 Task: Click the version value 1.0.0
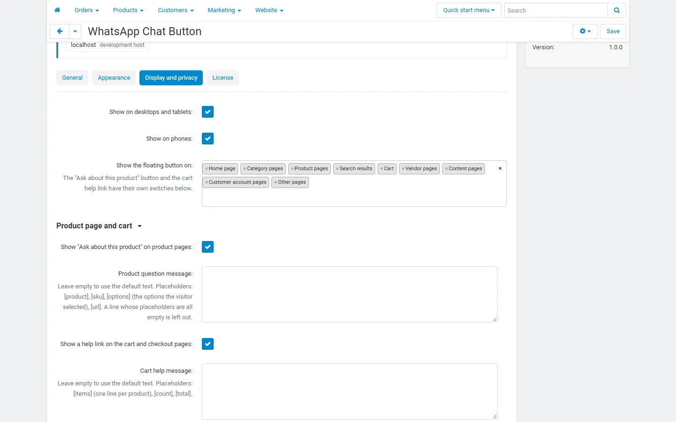pyautogui.click(x=616, y=47)
